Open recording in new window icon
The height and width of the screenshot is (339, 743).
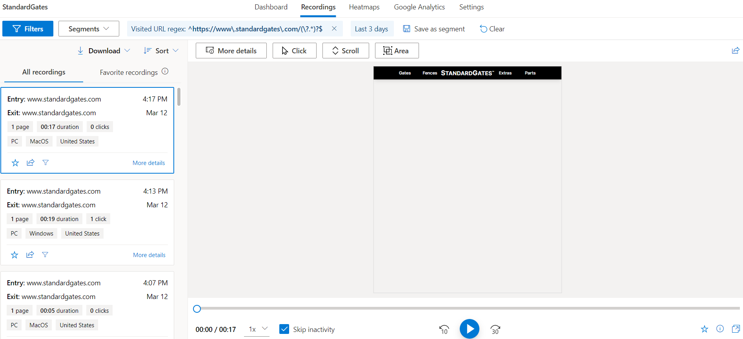point(736,329)
